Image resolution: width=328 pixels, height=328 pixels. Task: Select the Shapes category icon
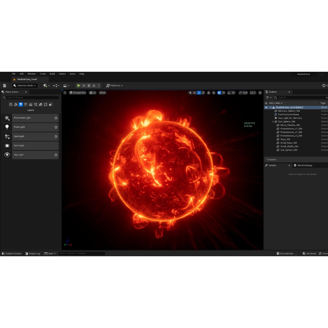tap(26, 104)
